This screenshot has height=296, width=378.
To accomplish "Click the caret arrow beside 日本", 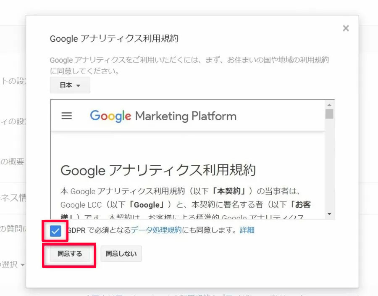I will point(79,85).
